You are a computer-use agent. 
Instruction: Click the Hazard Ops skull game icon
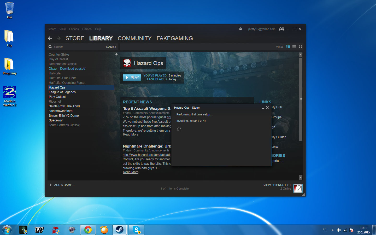pyautogui.click(x=127, y=63)
